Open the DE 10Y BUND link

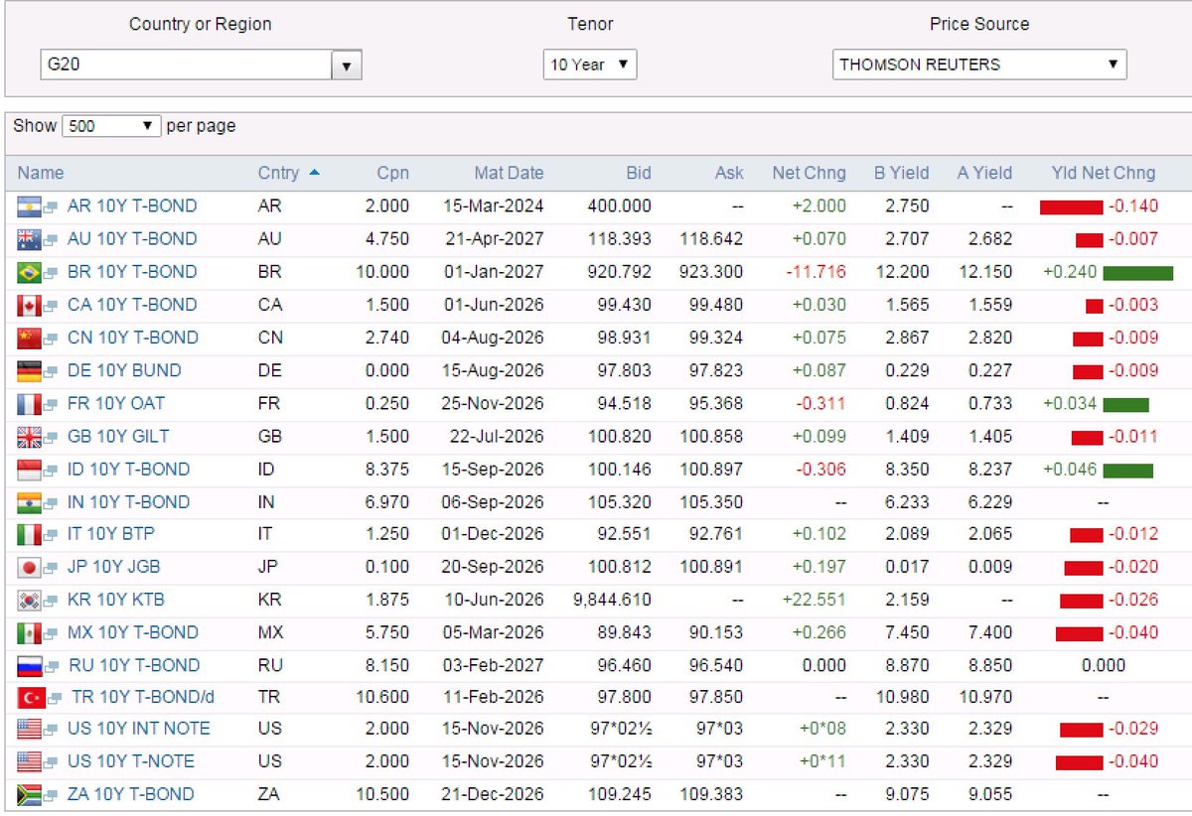124,371
